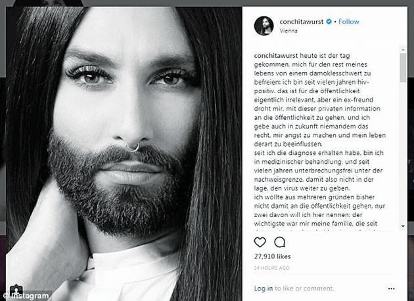
Task: Click the Log in link
Action: point(264,289)
